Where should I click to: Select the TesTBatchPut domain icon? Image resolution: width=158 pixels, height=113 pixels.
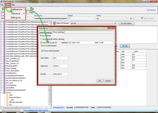tap(4, 73)
